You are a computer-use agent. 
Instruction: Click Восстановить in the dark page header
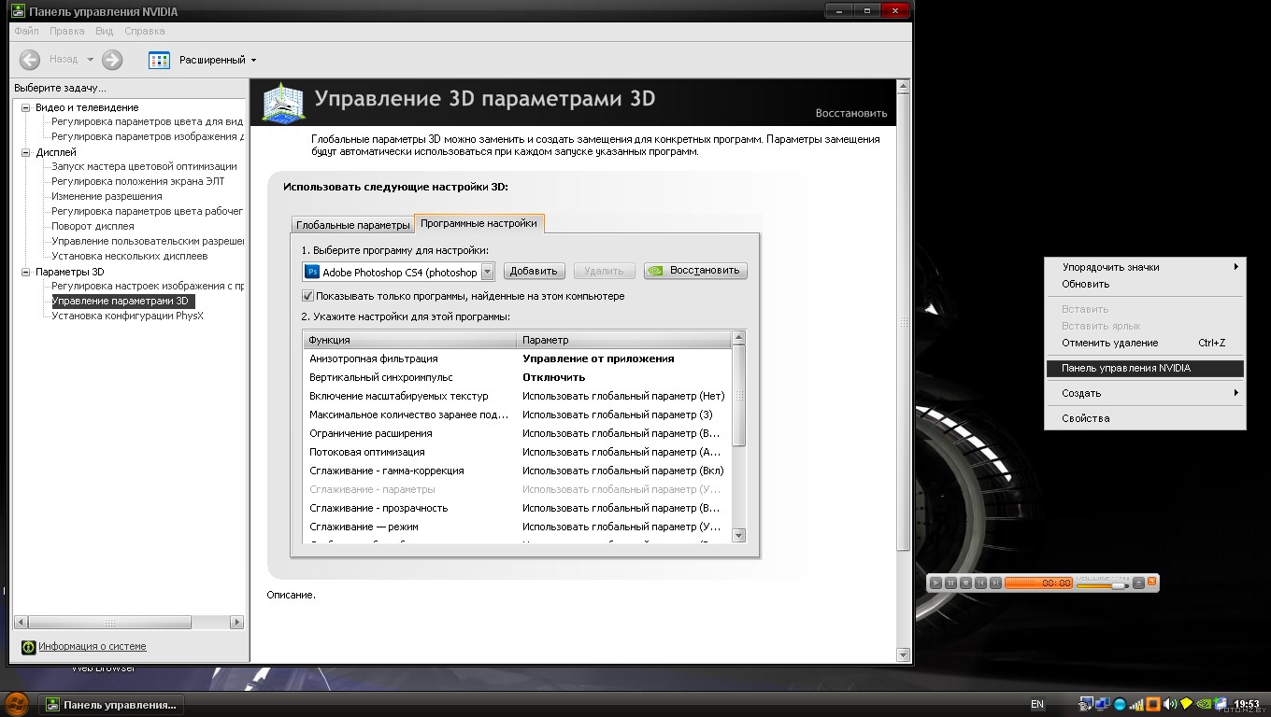pyautogui.click(x=850, y=113)
